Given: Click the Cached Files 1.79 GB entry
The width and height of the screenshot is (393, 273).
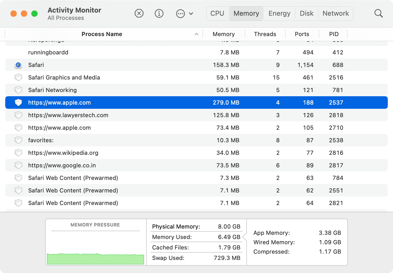Looking at the screenshot, I should click(x=196, y=247).
